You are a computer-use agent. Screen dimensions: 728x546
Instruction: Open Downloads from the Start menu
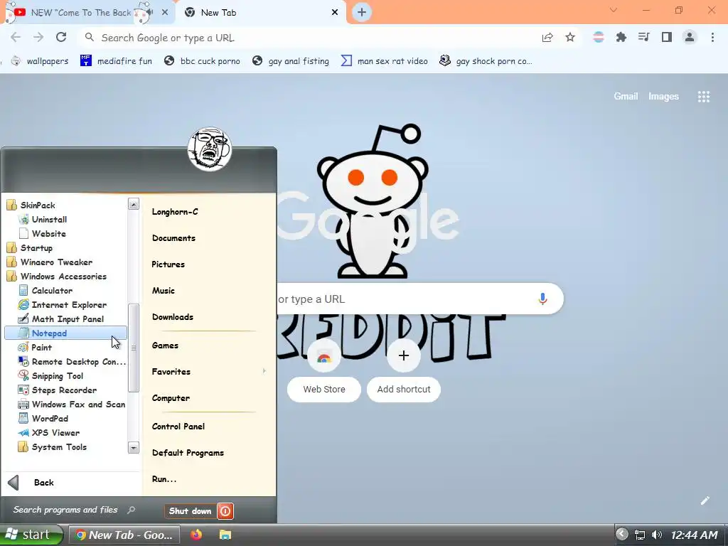[x=173, y=317]
